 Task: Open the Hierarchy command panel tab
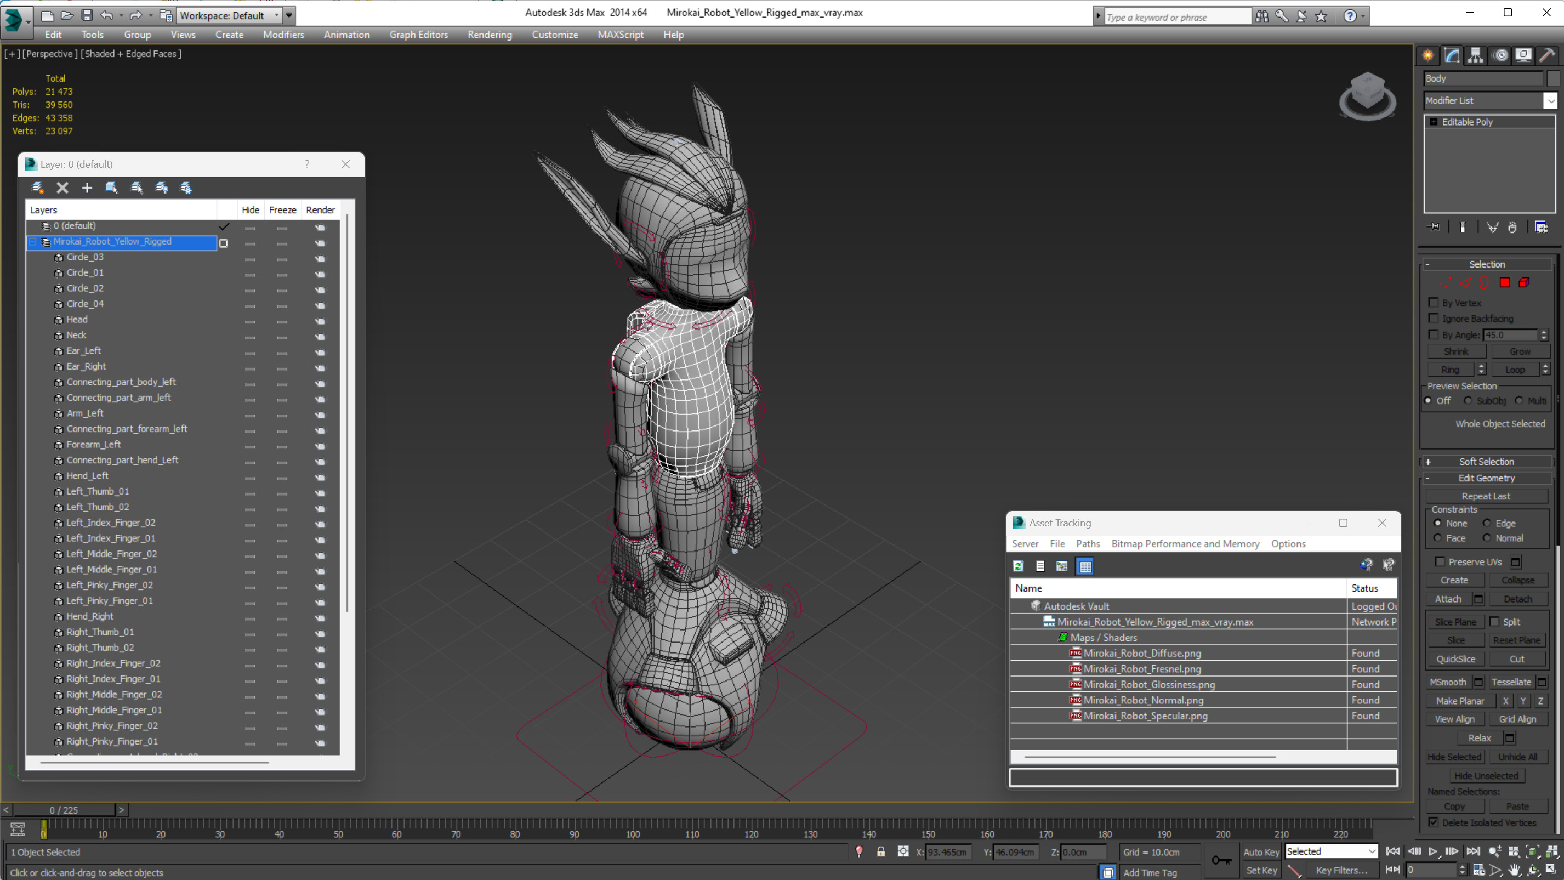pos(1475,55)
